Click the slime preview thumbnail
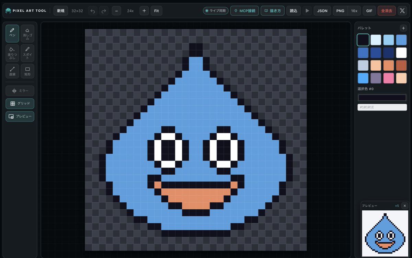Viewport: 412px width, 258px height. coord(385,233)
